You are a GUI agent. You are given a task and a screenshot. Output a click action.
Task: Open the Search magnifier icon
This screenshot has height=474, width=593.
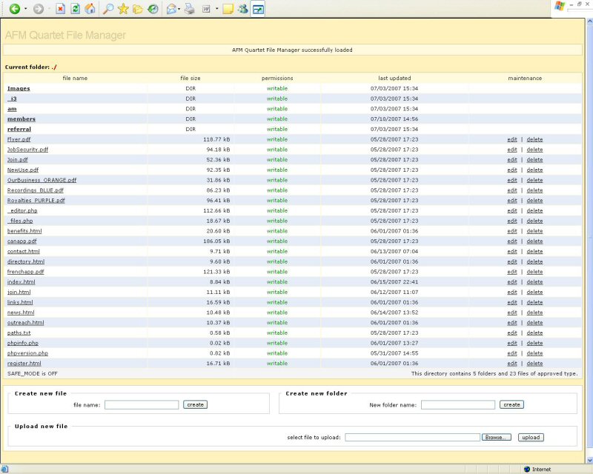108,9
